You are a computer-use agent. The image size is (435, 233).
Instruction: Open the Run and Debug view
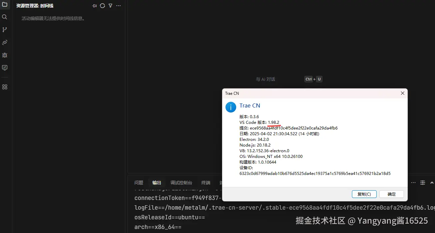[x=5, y=55]
